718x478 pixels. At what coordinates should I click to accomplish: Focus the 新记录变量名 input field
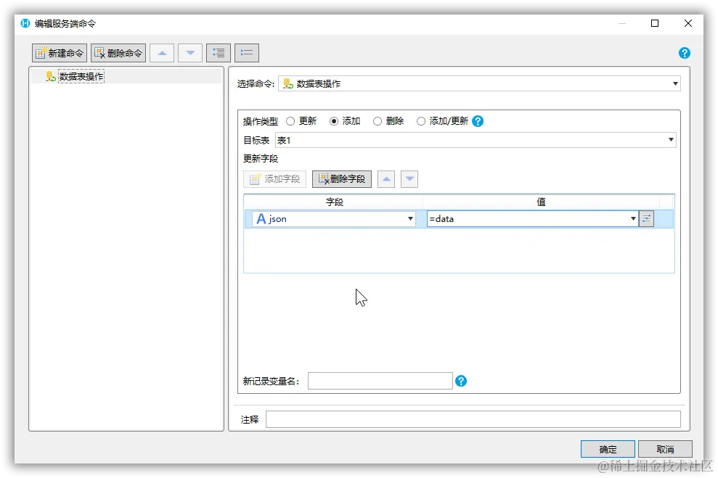pyautogui.click(x=380, y=381)
